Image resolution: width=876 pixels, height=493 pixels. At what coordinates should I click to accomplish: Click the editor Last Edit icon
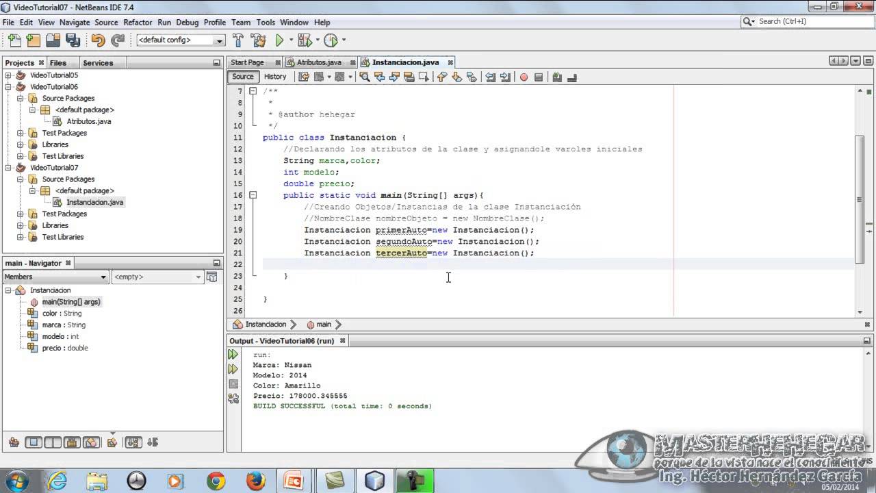click(x=304, y=77)
